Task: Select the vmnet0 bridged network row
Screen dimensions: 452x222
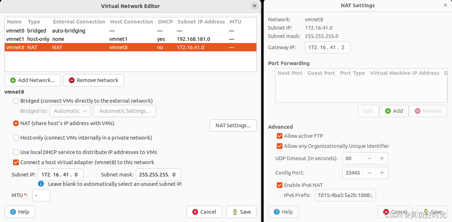Action: tap(72, 30)
